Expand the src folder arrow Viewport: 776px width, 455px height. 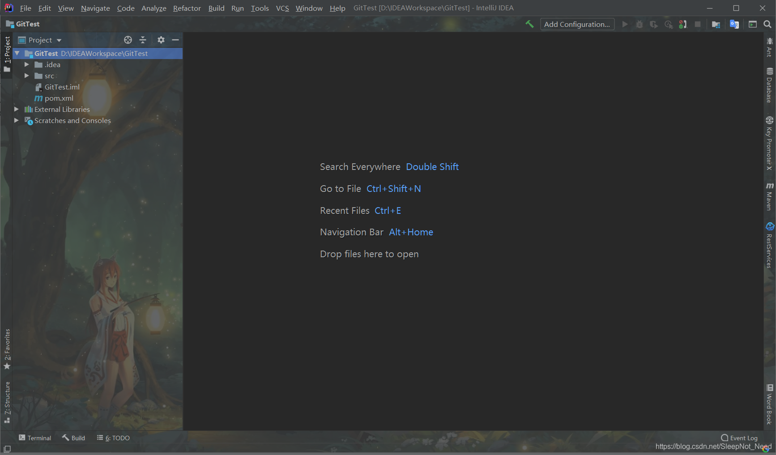tap(27, 76)
